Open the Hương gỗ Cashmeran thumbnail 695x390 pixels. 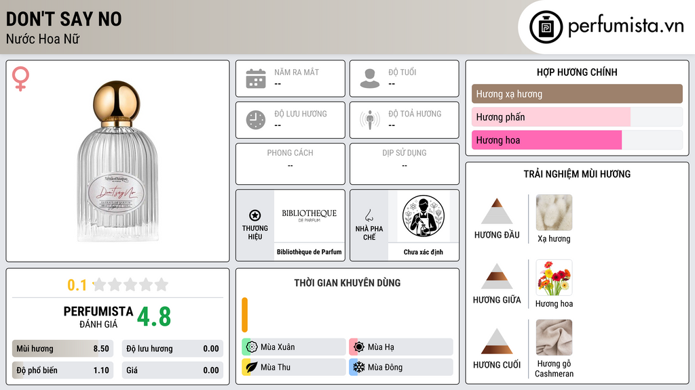click(x=554, y=337)
